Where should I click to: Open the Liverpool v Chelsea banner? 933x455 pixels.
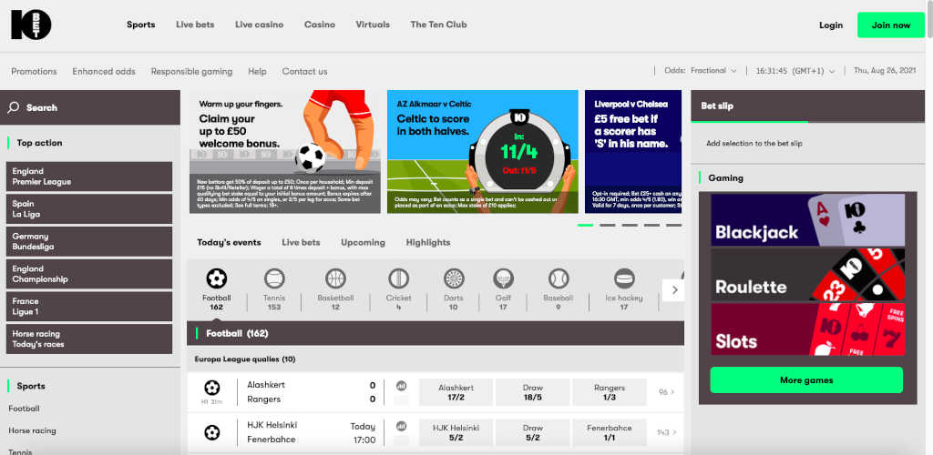633,151
